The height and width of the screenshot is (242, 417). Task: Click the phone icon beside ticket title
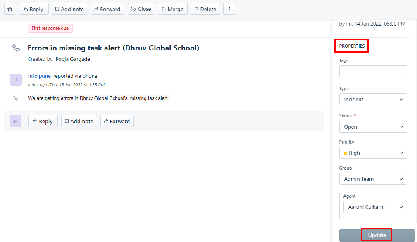16,48
